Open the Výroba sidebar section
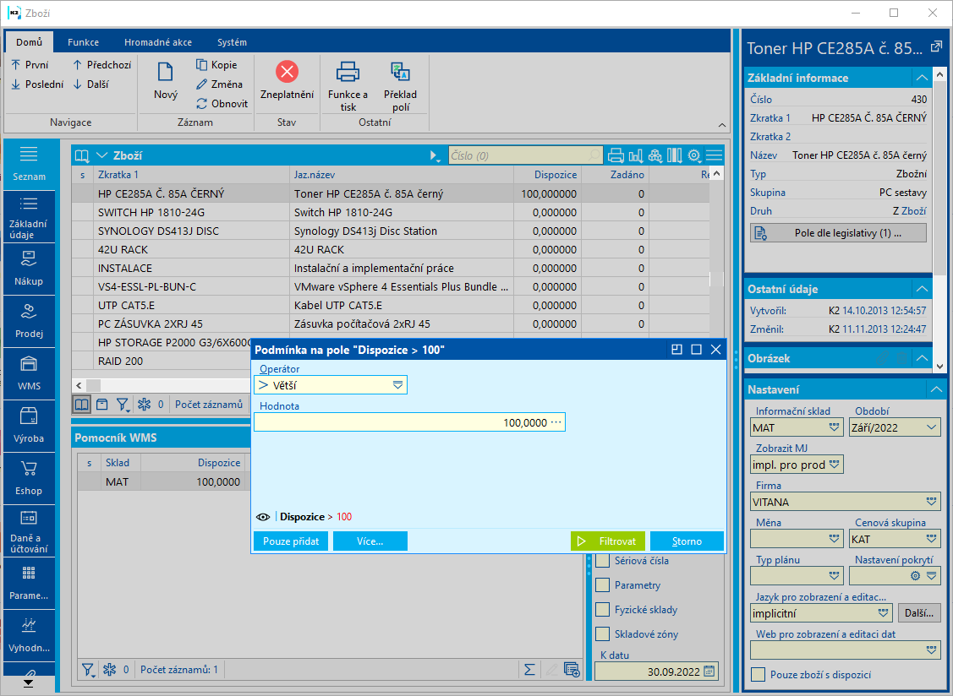The width and height of the screenshot is (953, 696). click(x=29, y=426)
